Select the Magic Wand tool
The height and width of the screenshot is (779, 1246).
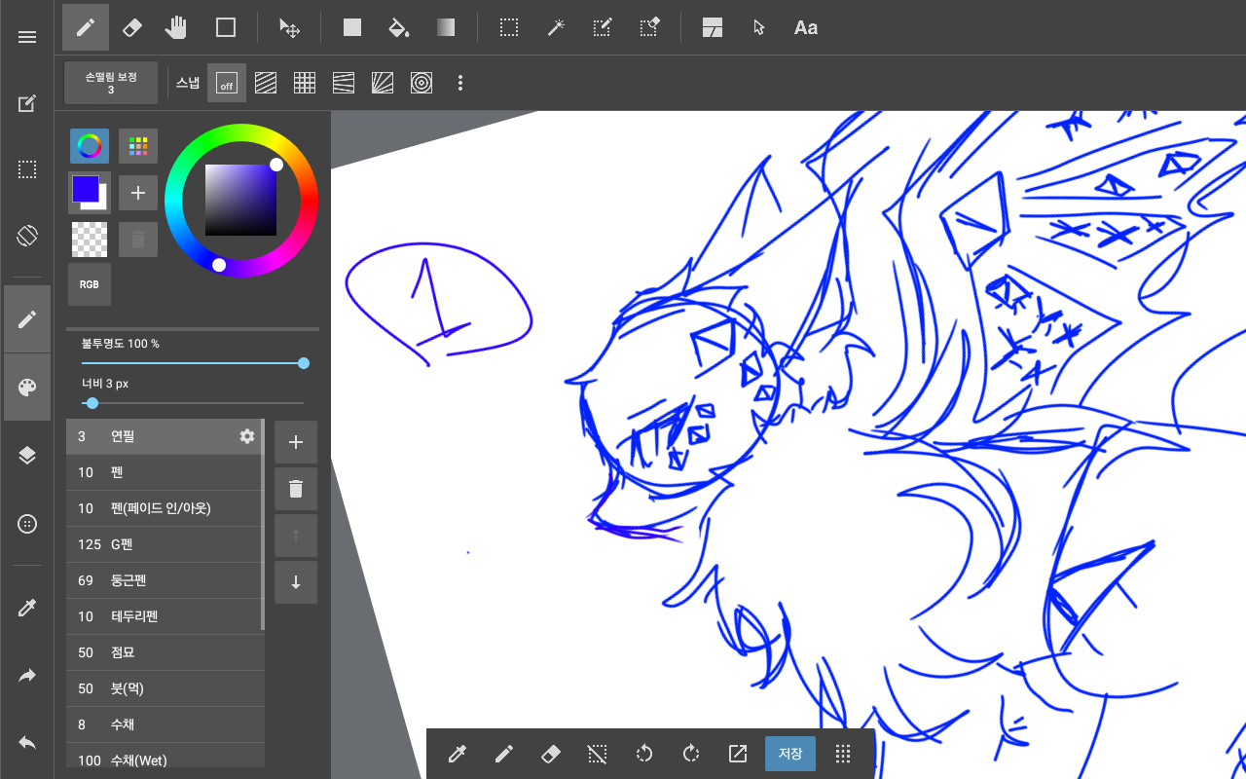pos(556,27)
